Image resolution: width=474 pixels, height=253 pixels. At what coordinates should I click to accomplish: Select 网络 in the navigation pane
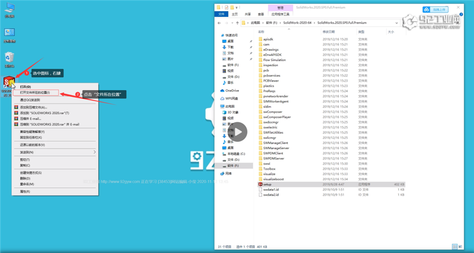[229, 174]
